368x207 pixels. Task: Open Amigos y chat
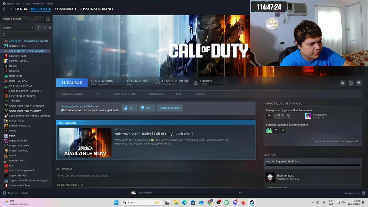pos(355,193)
